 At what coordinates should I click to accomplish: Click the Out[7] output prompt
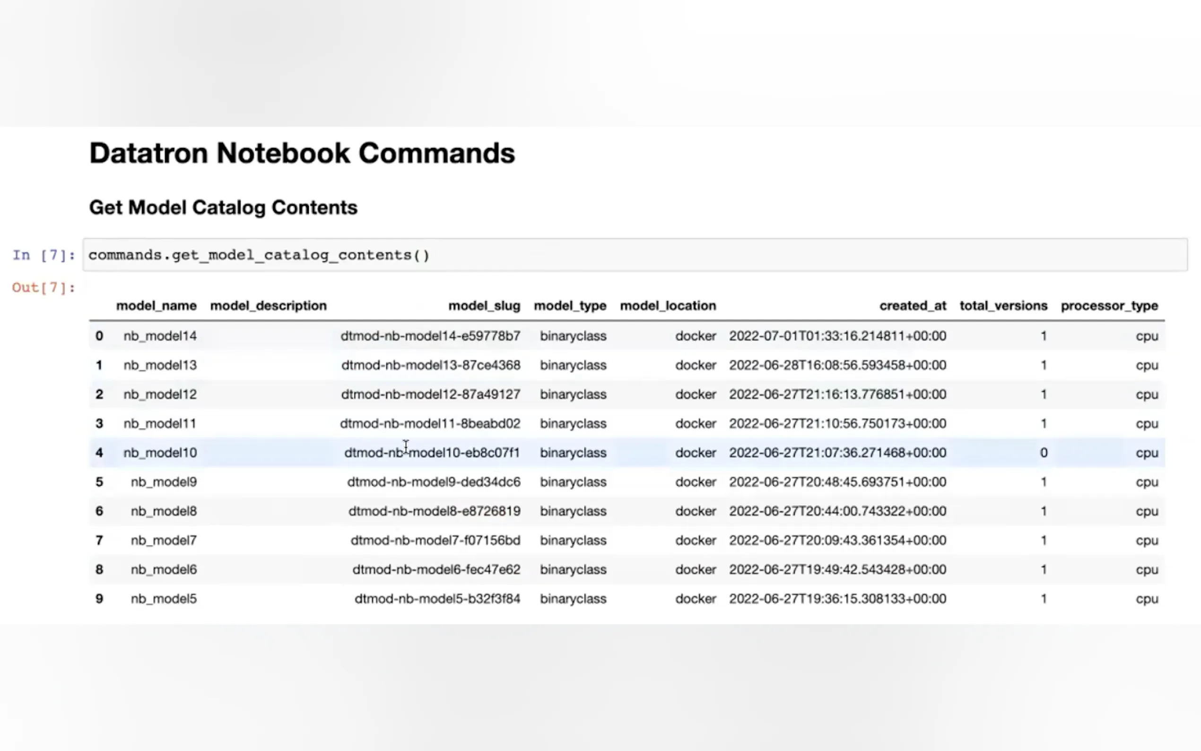click(44, 288)
